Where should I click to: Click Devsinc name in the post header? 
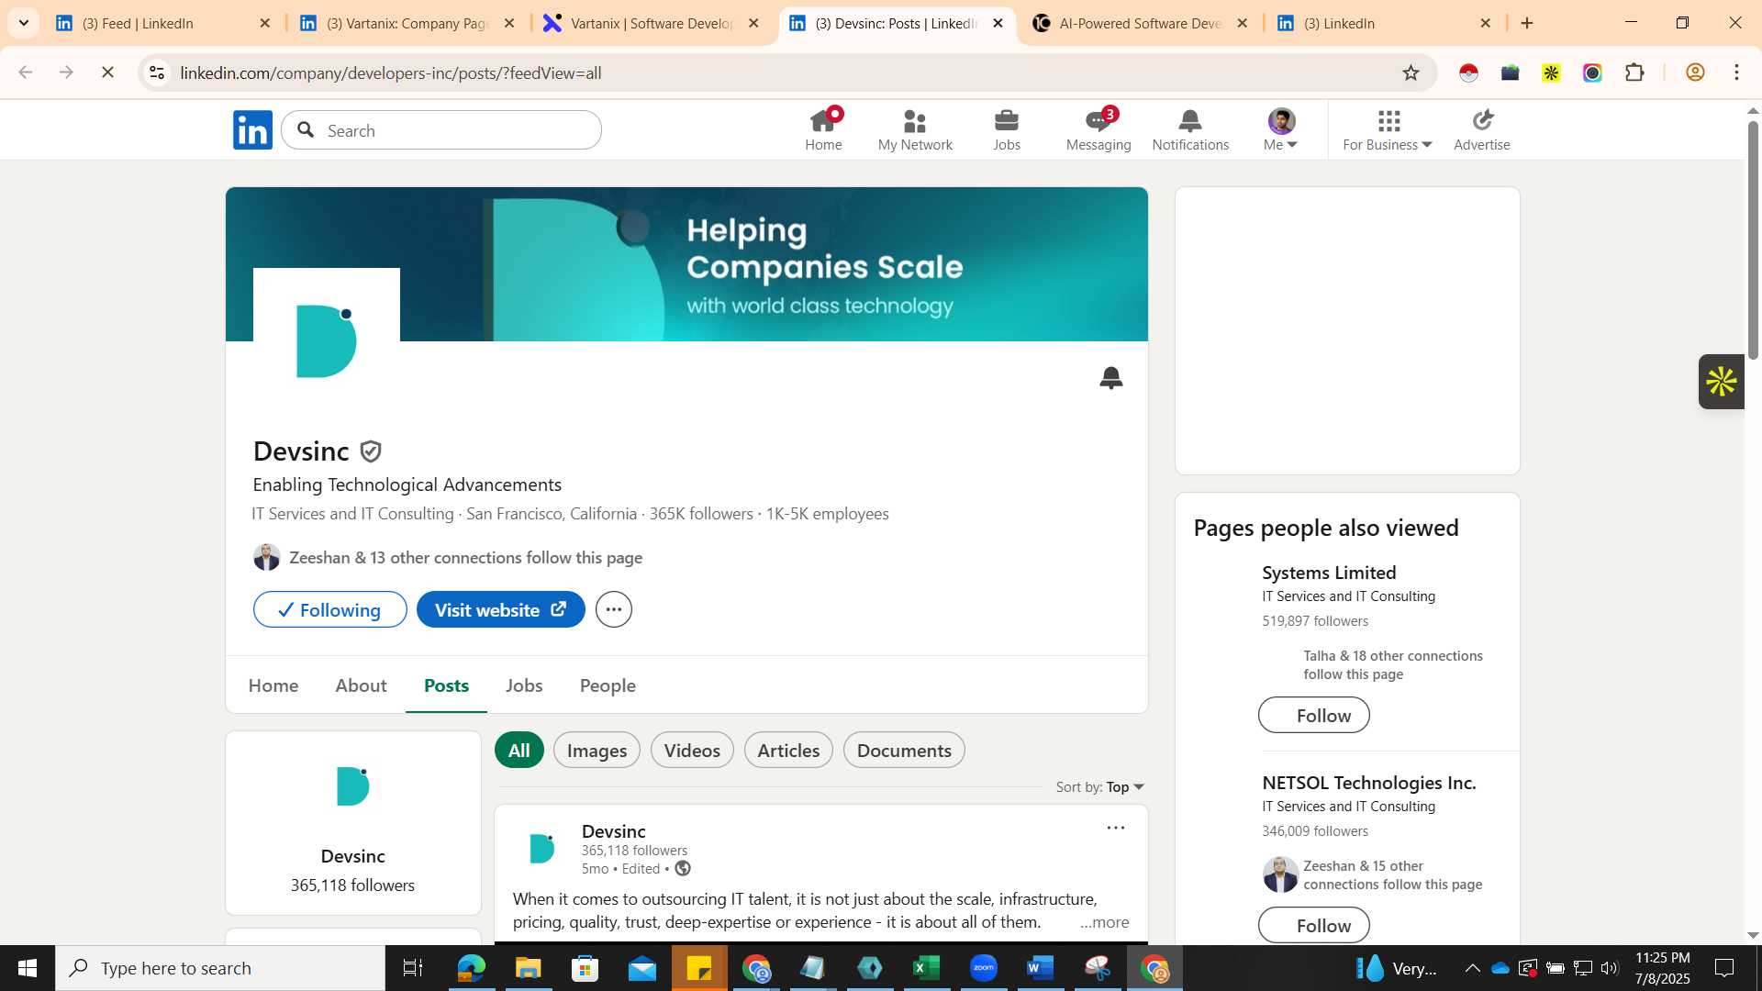[614, 831]
